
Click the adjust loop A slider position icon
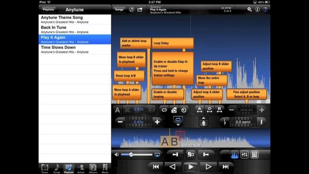[x=199, y=110]
